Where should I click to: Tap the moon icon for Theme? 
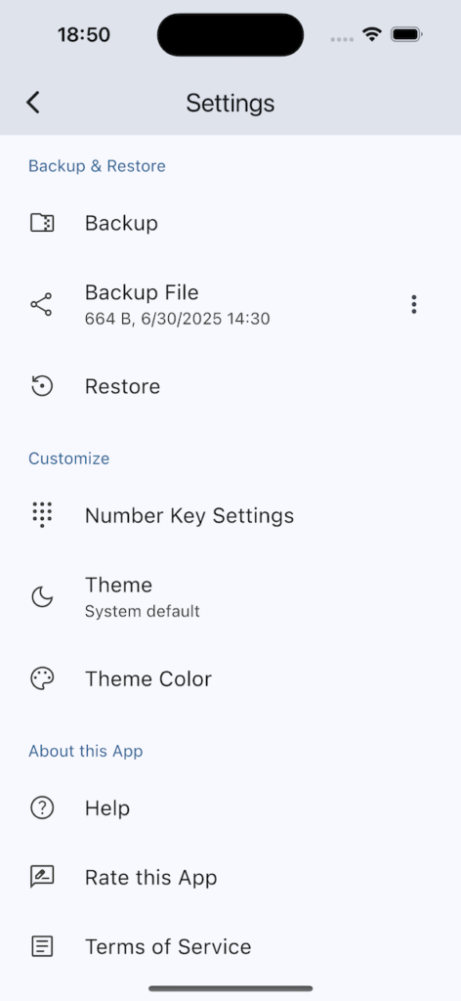coord(42,597)
